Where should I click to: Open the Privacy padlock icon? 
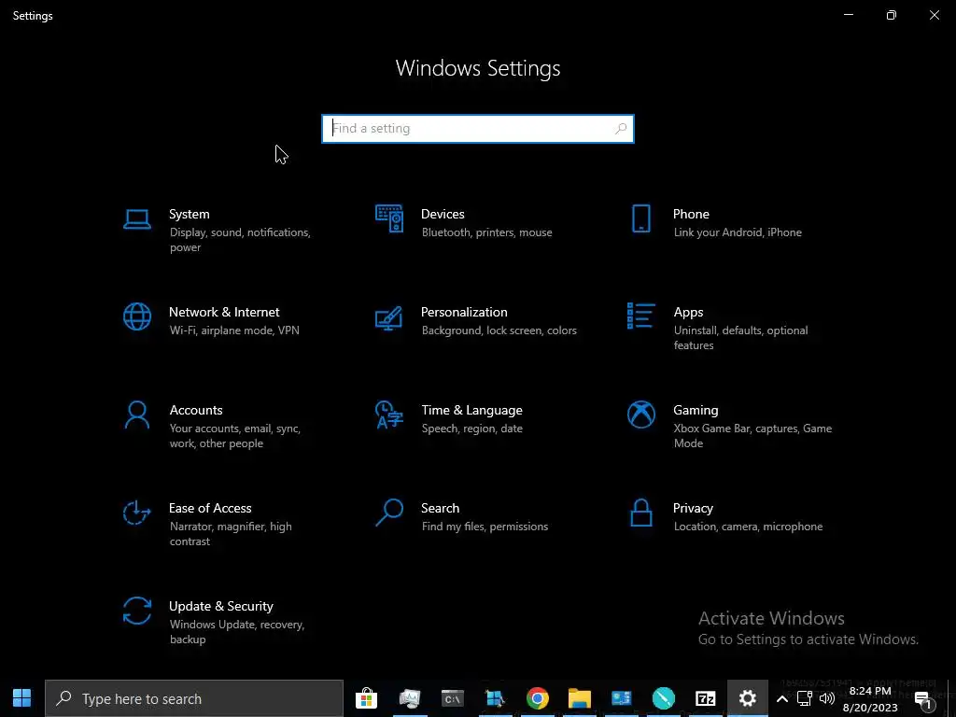coord(640,513)
